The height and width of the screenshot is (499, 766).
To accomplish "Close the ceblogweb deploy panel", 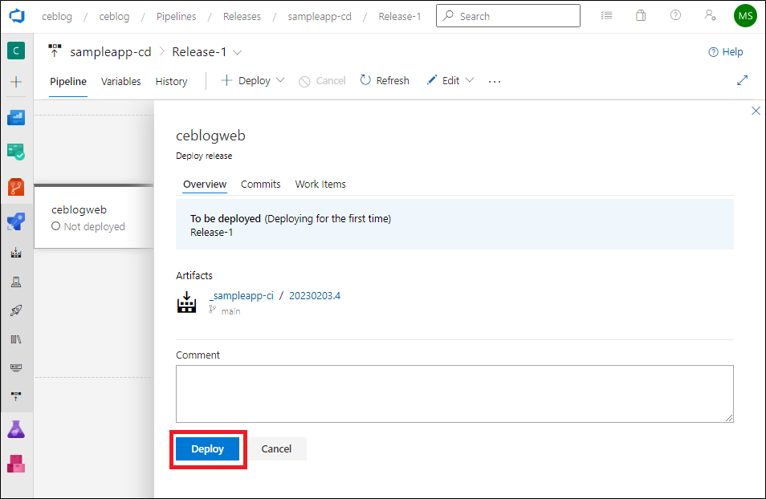I will click(756, 111).
